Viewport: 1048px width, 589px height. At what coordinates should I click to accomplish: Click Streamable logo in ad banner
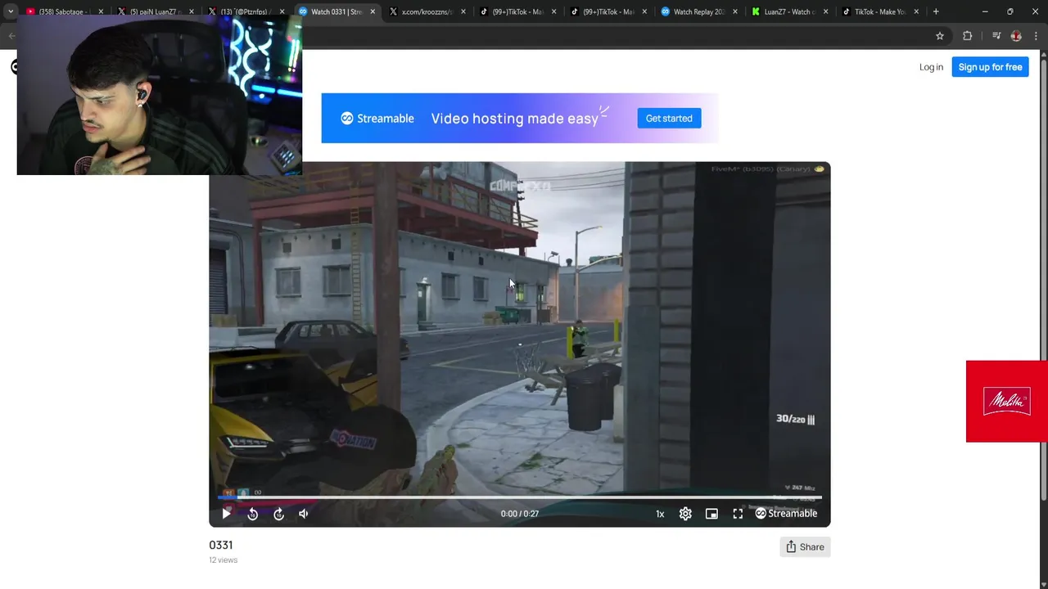pos(377,119)
